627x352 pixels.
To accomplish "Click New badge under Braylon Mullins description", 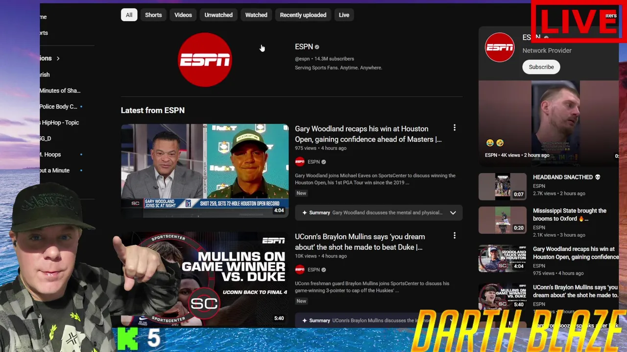I will 301,301.
